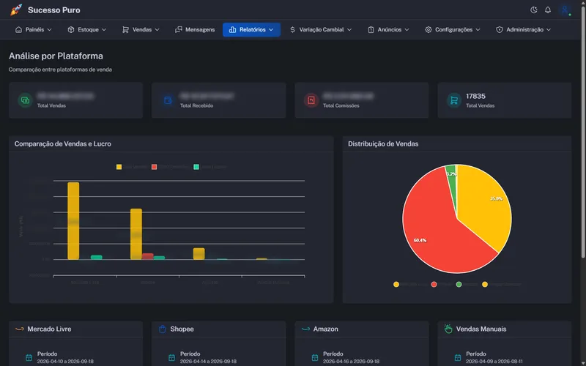Click the Sucesso Puro brand name
Screen dimensions: 586x366
click(x=53, y=10)
